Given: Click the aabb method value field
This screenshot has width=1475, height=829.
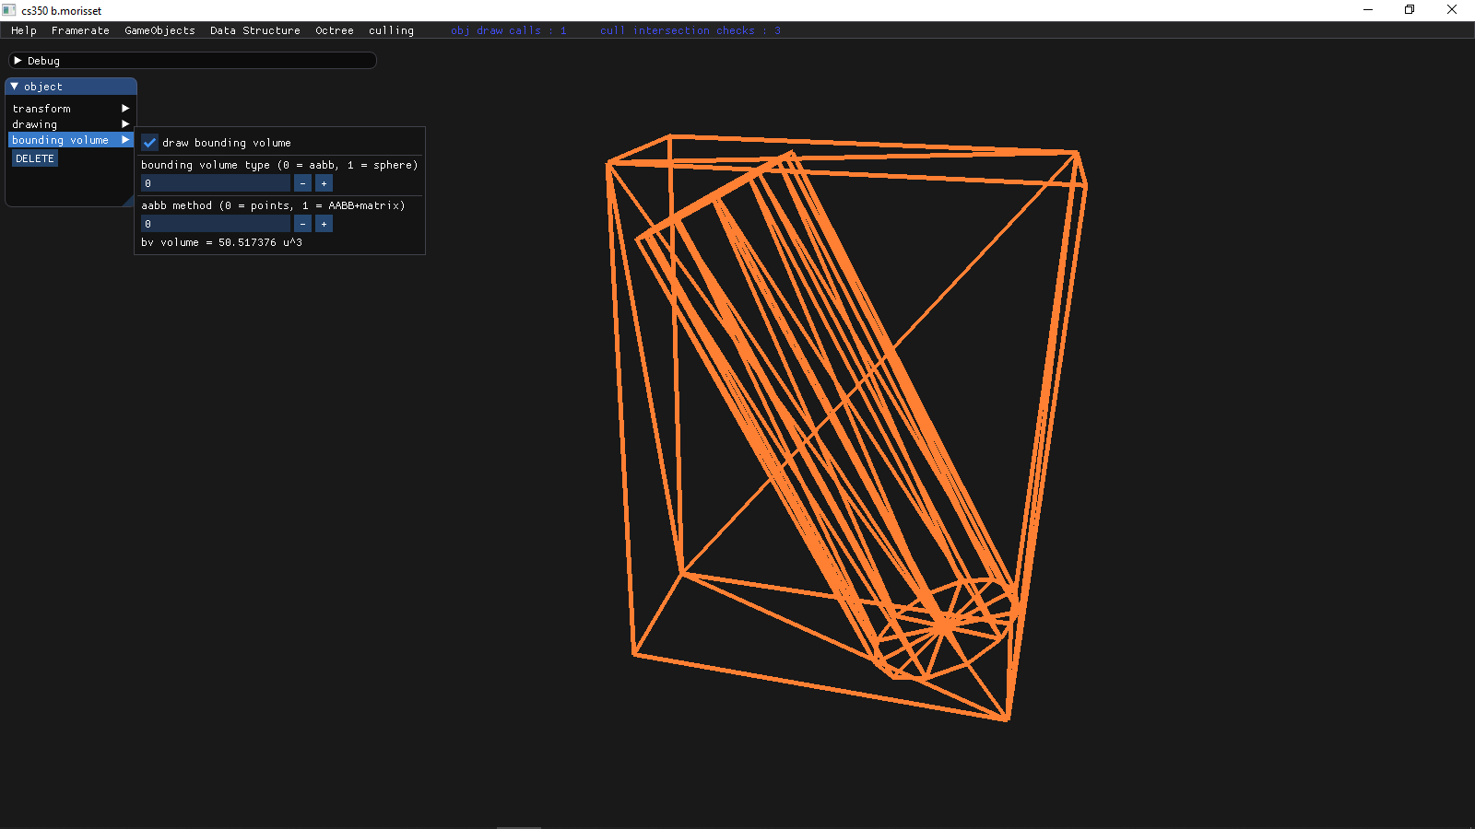Looking at the screenshot, I should pyautogui.click(x=215, y=224).
